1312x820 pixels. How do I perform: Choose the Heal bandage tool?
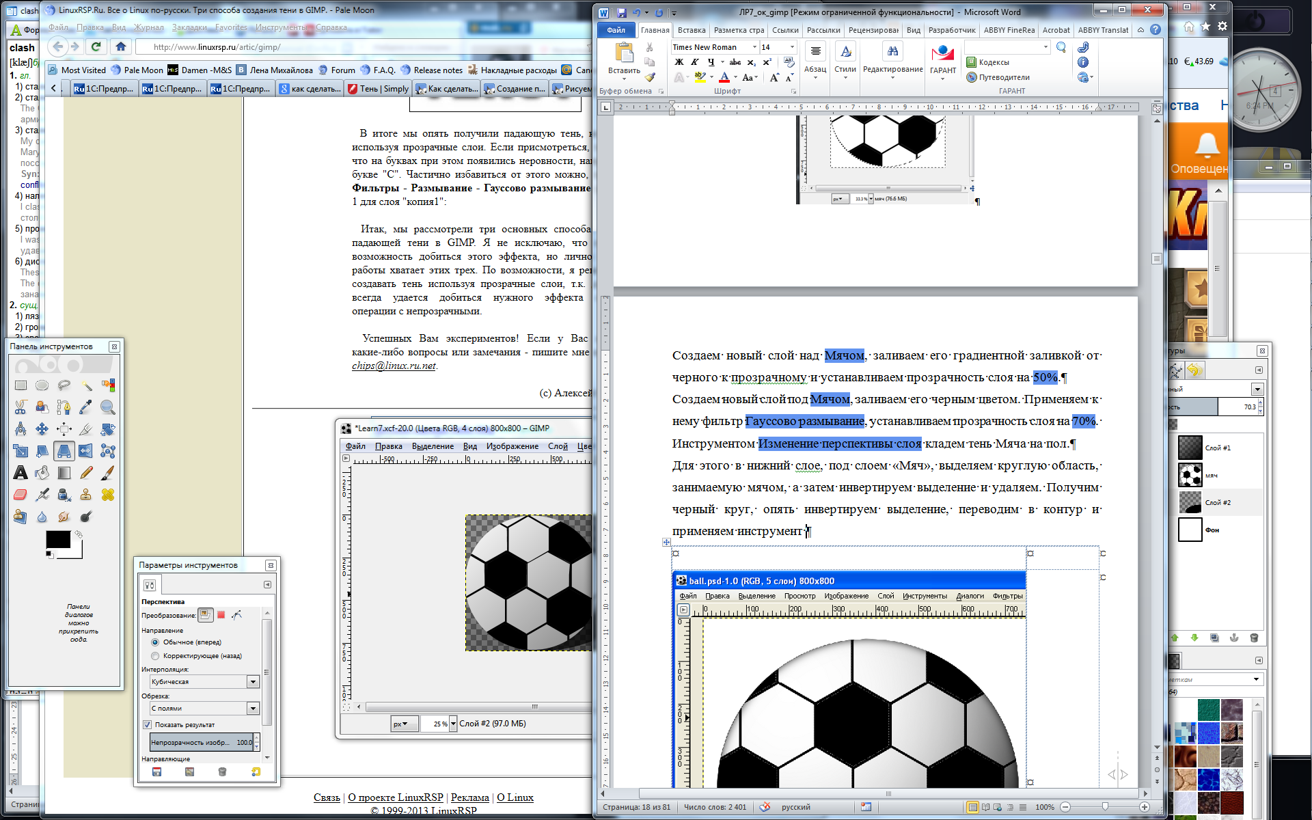click(108, 495)
